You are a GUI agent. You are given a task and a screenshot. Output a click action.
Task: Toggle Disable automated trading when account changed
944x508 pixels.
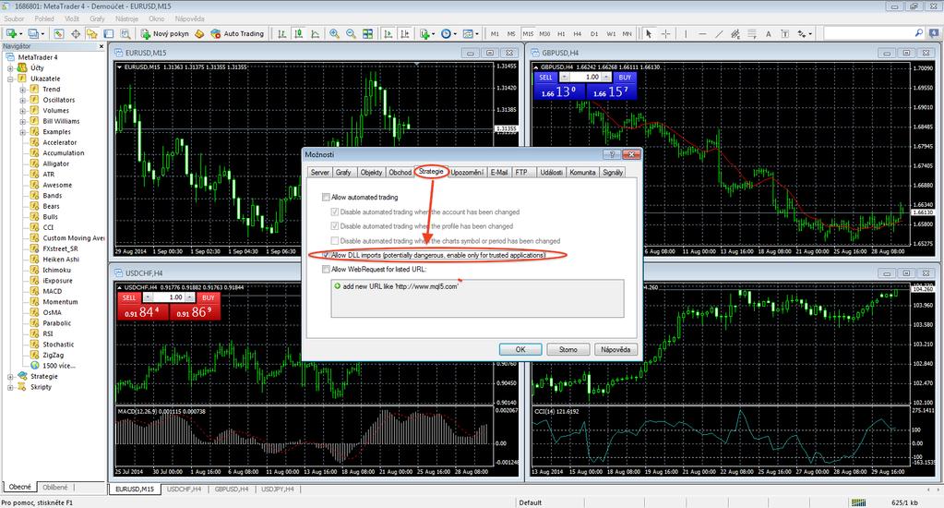tap(335, 212)
